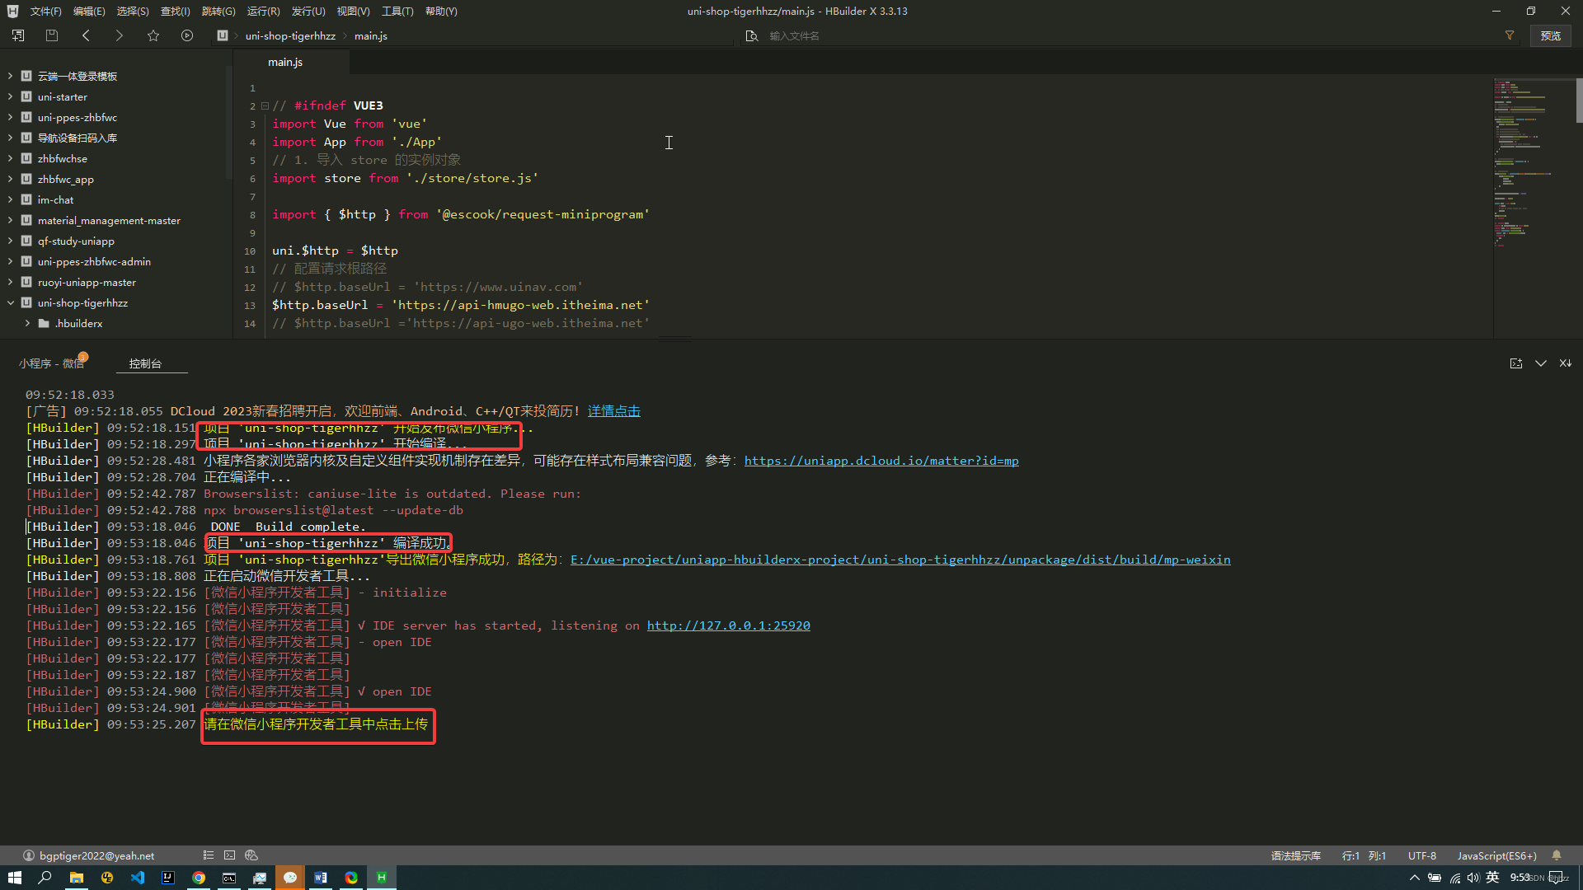Click 语法提示库 in status bar

[1296, 855]
